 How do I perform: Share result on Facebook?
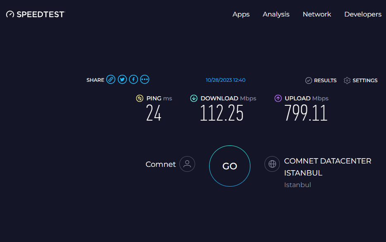(x=133, y=79)
